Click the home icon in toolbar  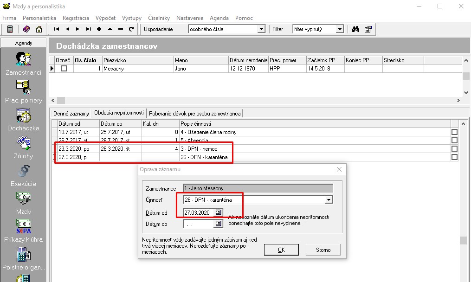[39, 29]
